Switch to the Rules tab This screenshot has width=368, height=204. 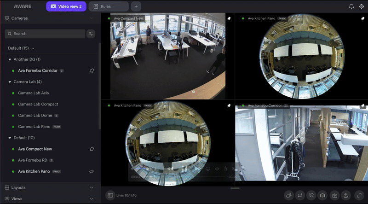tap(109, 6)
